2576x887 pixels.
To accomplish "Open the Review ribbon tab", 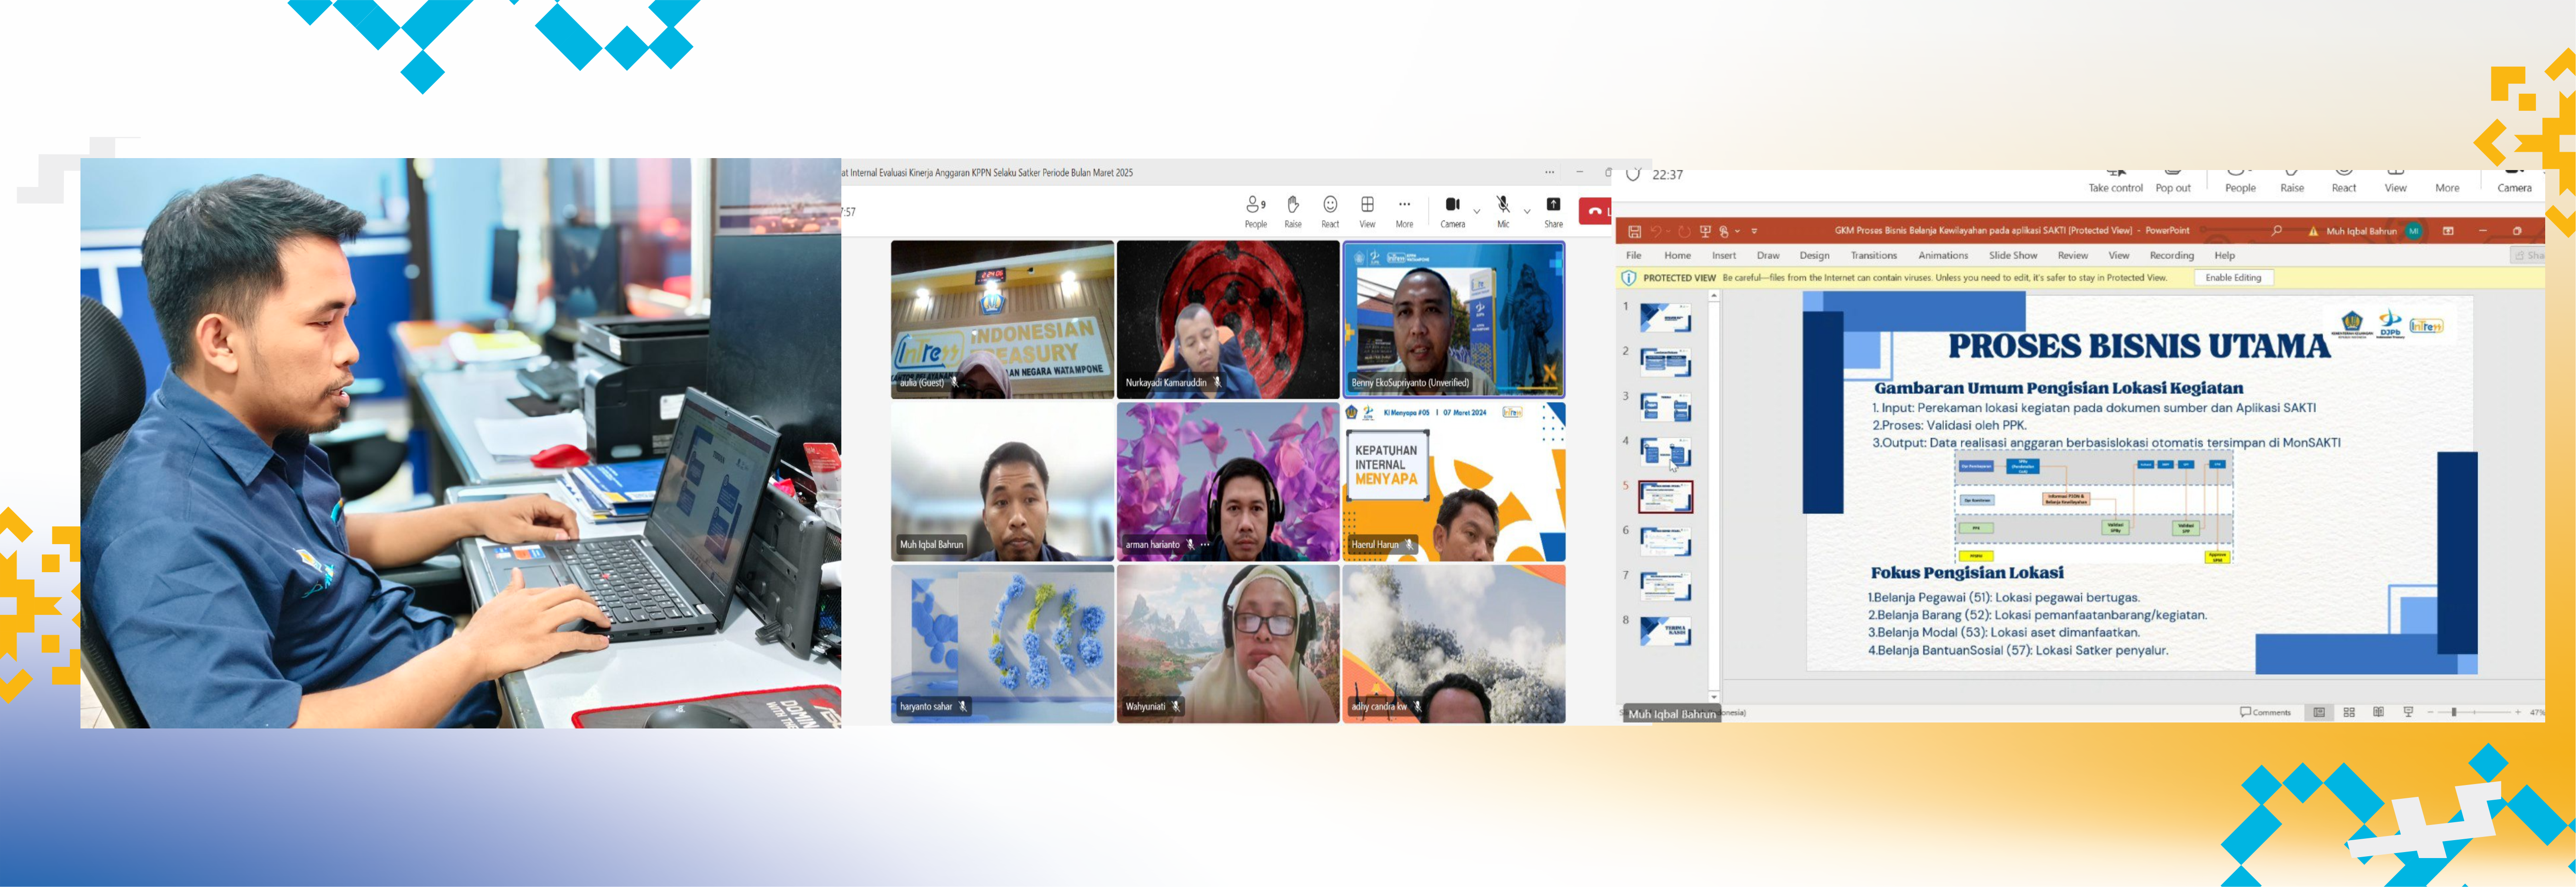I will pyautogui.click(x=2073, y=255).
